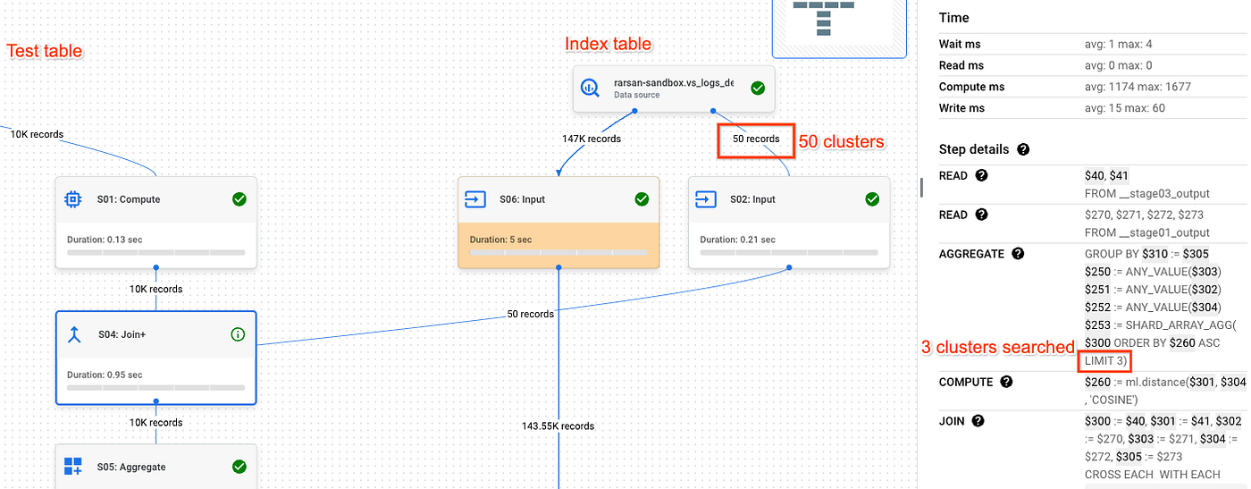Open help icon beside second READ step

pos(981,215)
